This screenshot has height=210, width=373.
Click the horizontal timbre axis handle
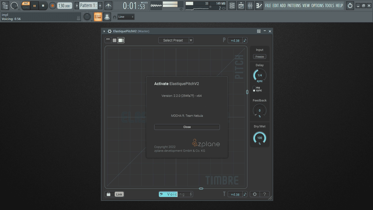[201, 188]
